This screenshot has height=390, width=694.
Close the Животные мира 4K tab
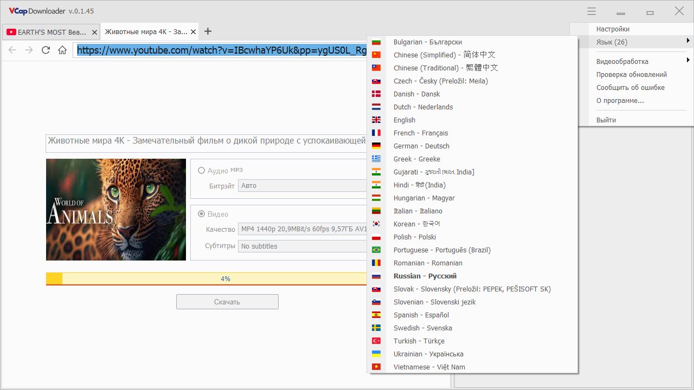tap(194, 32)
